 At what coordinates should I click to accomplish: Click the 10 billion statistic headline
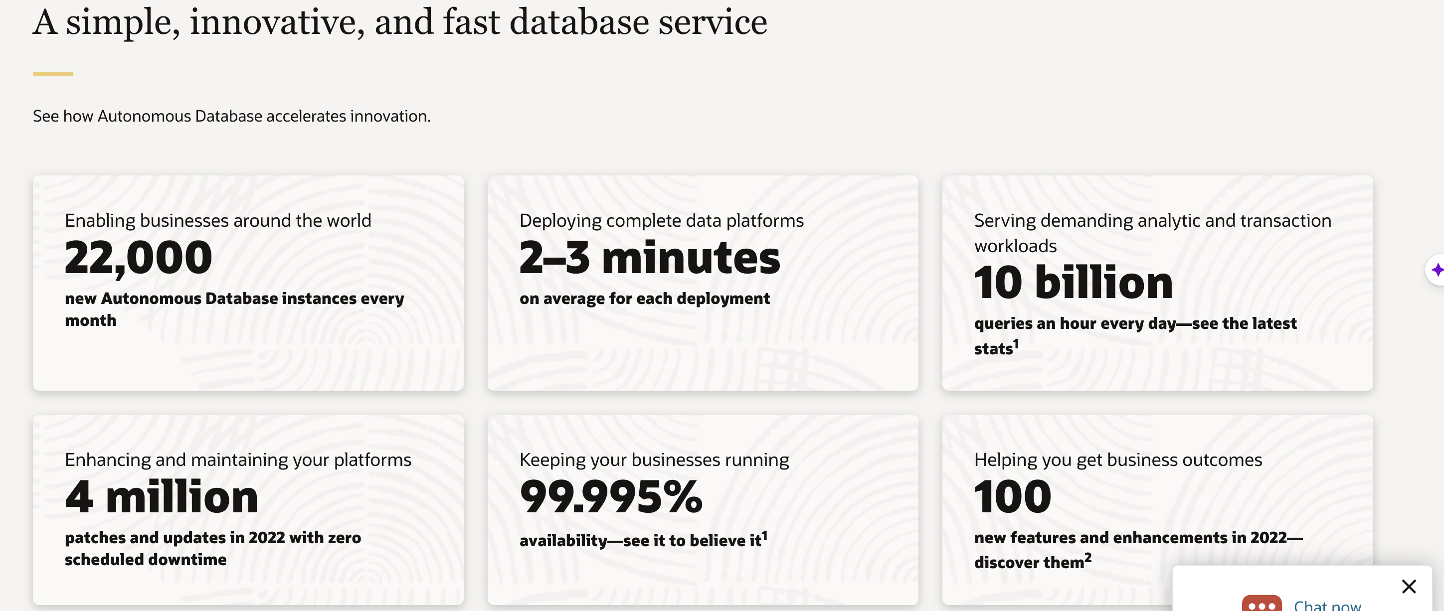(x=1073, y=282)
